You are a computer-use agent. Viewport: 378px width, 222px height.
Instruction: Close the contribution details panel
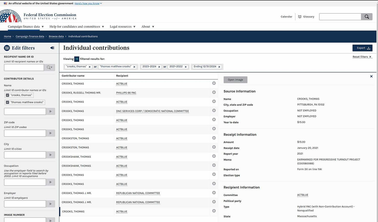point(371,76)
